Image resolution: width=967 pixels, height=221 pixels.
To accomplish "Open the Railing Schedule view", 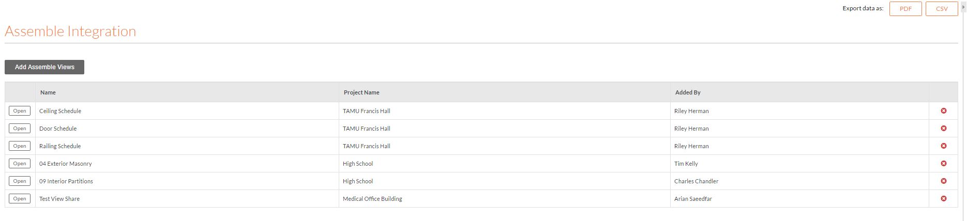I will tap(20, 146).
